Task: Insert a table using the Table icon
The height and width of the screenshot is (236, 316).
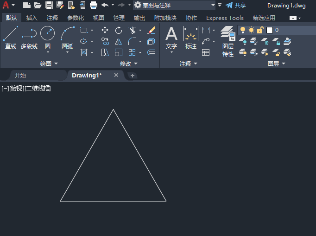Action: [x=206, y=52]
